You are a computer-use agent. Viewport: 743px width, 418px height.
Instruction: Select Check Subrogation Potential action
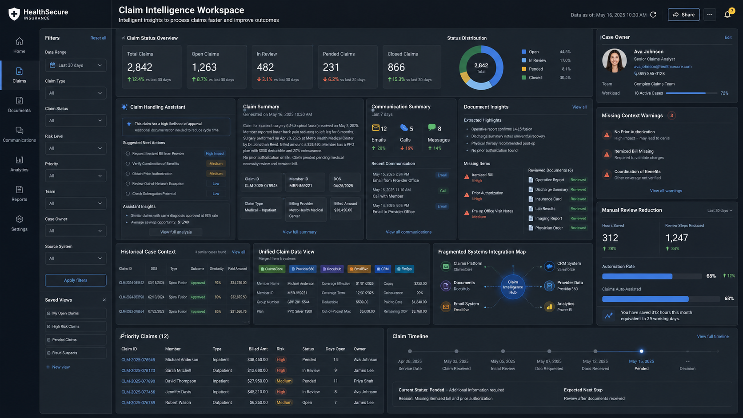128,194
